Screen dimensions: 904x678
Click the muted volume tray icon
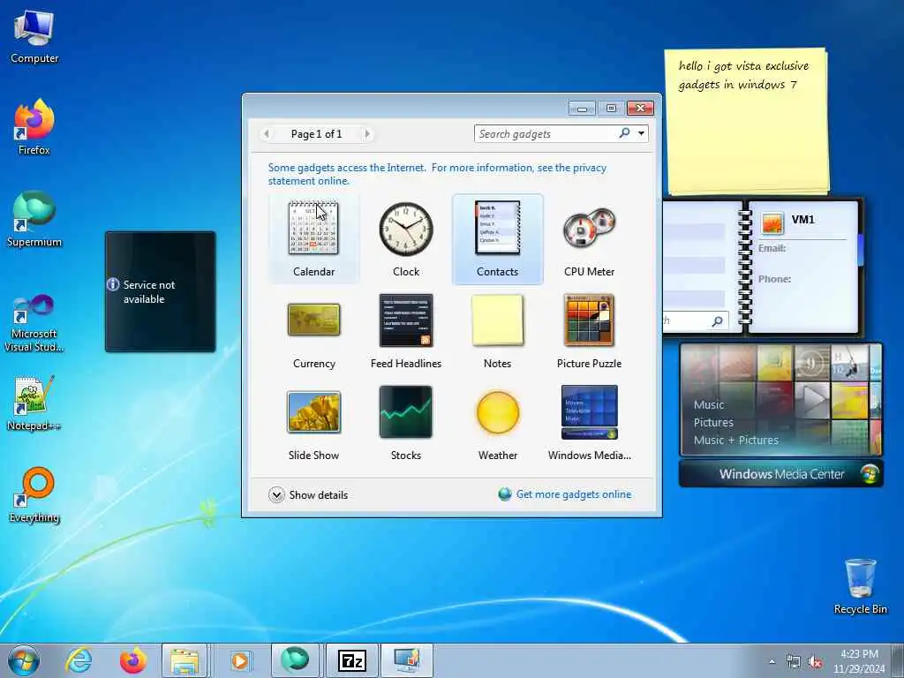click(815, 662)
